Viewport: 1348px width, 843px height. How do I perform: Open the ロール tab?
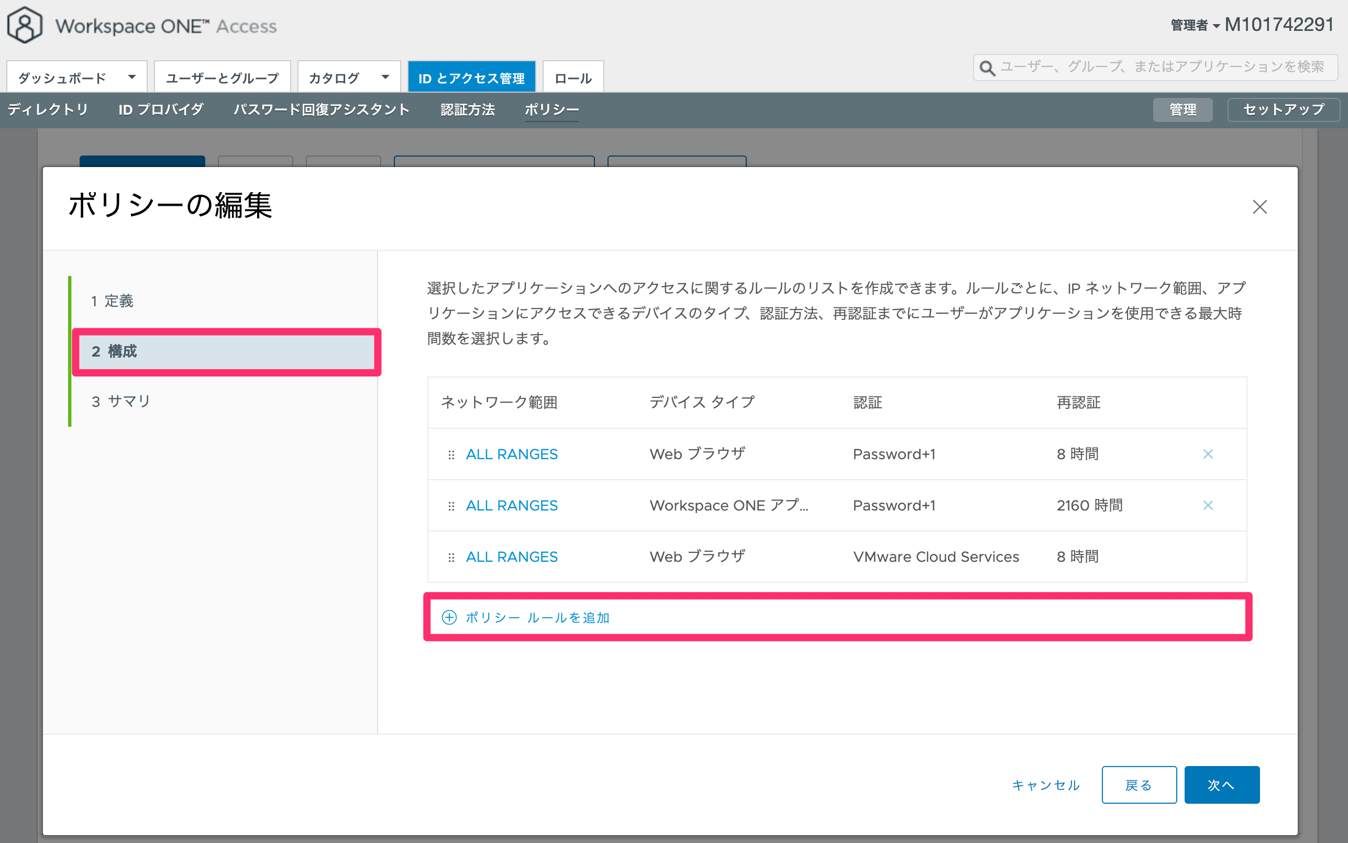click(572, 77)
